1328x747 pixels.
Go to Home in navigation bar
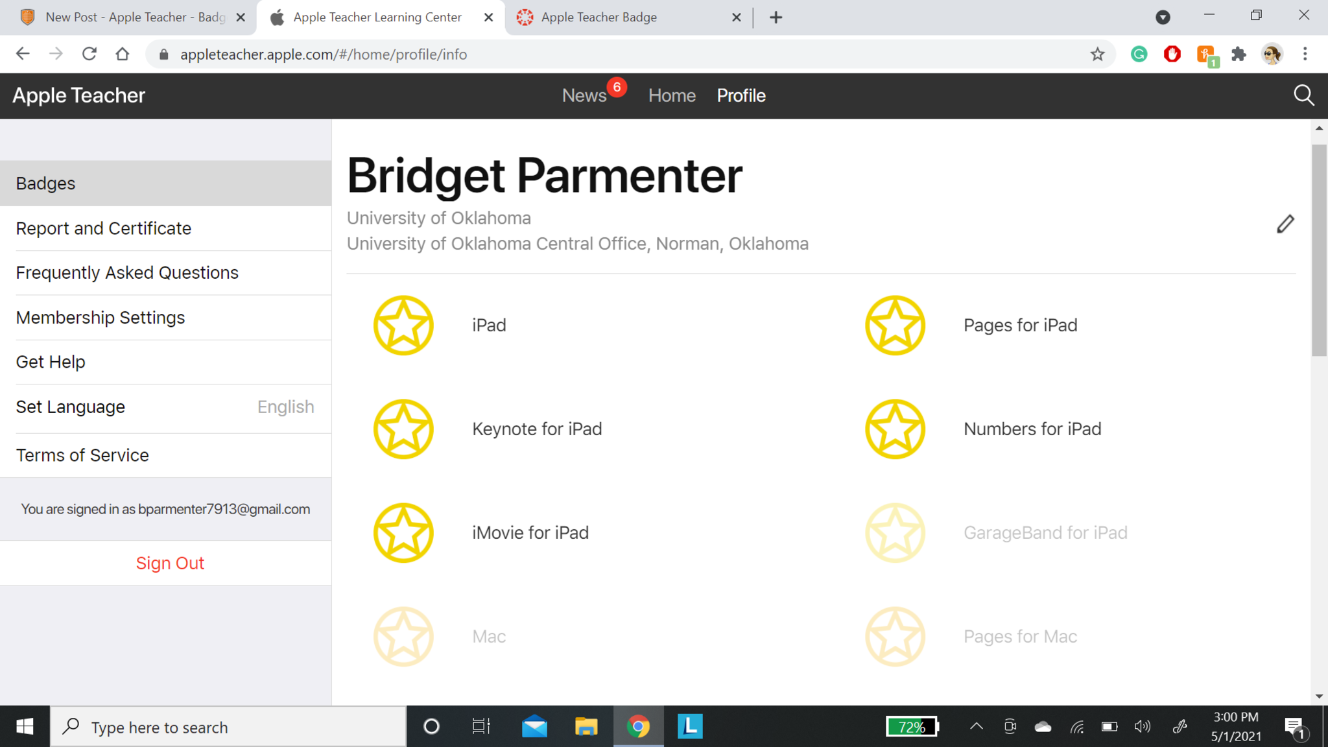click(x=672, y=95)
